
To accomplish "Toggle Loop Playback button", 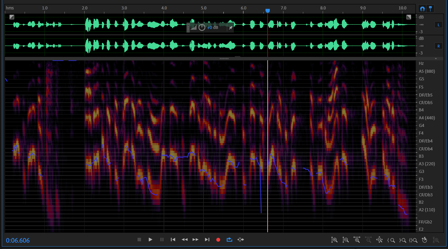I will click(x=229, y=240).
